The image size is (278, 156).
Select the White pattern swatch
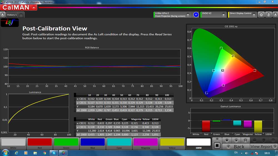[13, 142]
